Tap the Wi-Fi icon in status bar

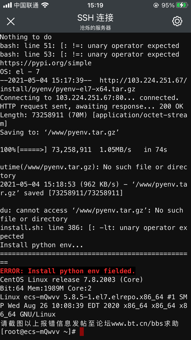45,5
